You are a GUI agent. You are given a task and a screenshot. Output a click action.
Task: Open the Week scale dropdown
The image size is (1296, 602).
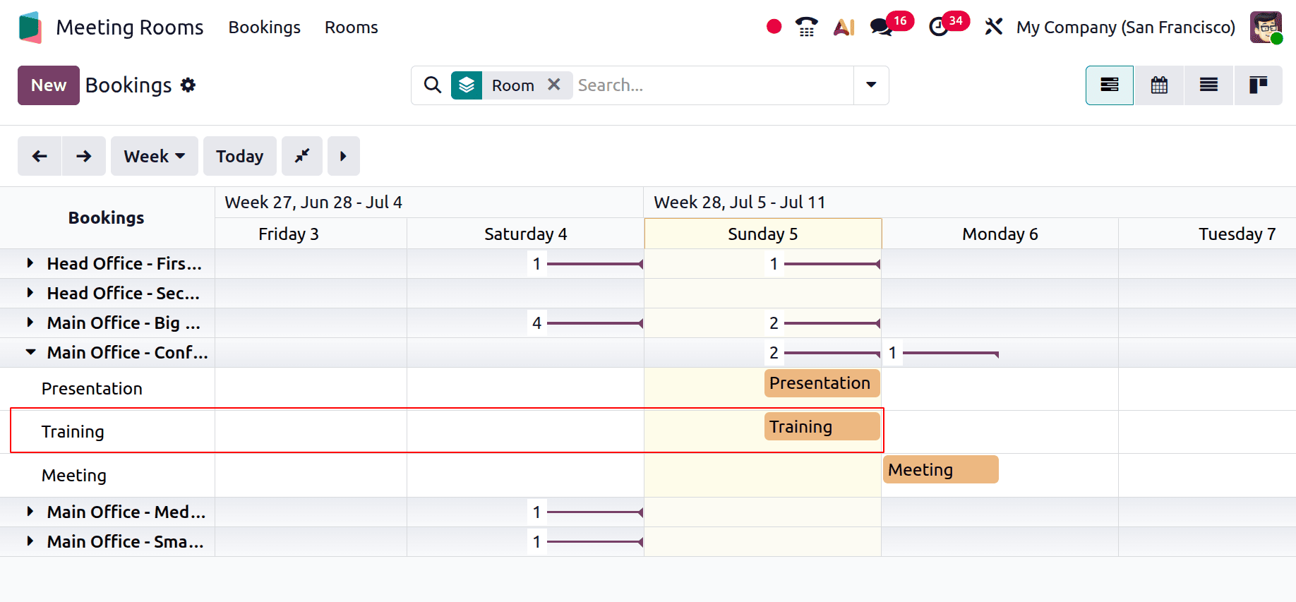tap(155, 156)
